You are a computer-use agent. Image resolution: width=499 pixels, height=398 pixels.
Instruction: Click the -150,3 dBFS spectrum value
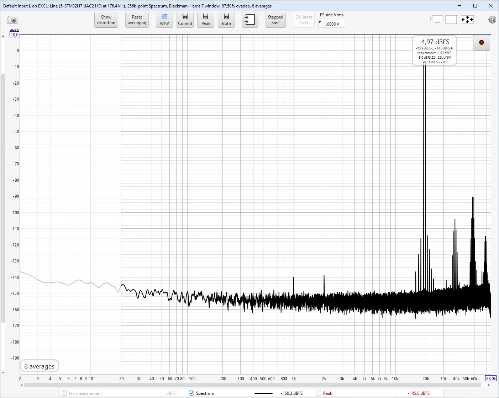[x=292, y=393]
